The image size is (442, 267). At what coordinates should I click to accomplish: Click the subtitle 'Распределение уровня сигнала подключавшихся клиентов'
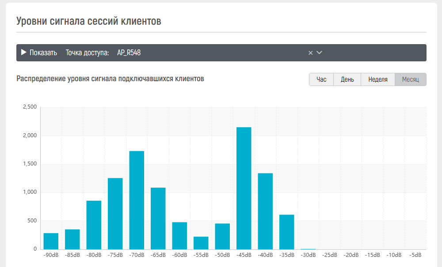110,79
